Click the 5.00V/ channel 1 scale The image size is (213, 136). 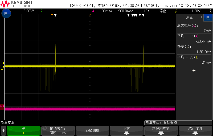pos(28,11)
